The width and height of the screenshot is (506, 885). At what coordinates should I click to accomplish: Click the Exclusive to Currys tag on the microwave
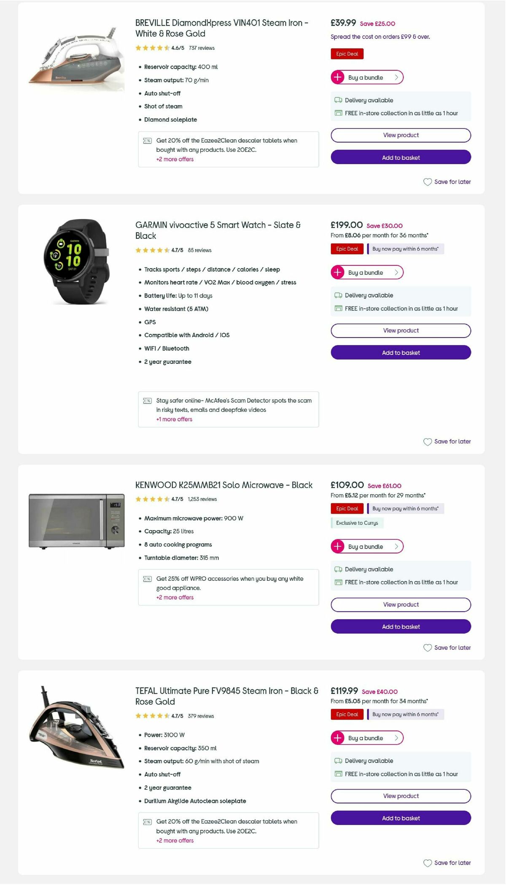coord(357,522)
